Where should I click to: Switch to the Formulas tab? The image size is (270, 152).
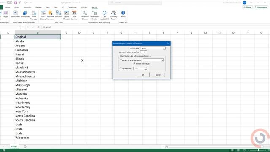coord(27,8)
